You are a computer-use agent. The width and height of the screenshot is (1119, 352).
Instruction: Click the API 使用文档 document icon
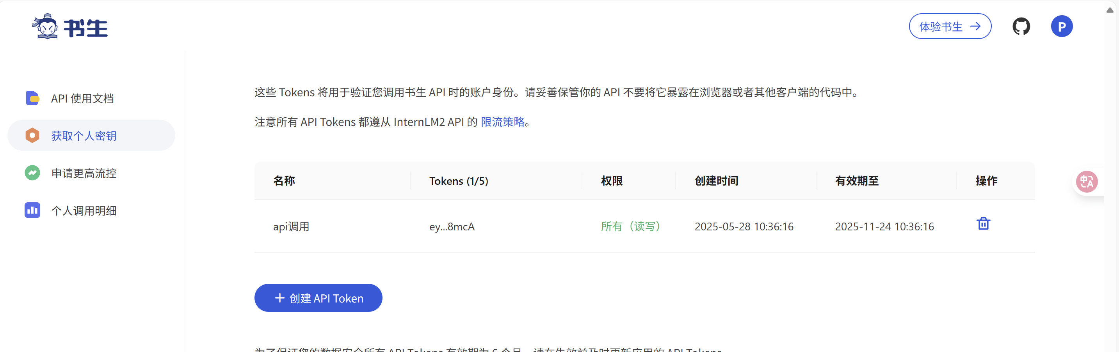point(32,98)
